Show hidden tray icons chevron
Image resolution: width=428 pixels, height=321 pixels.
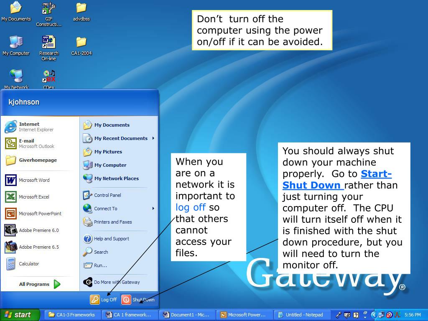[x=374, y=315]
